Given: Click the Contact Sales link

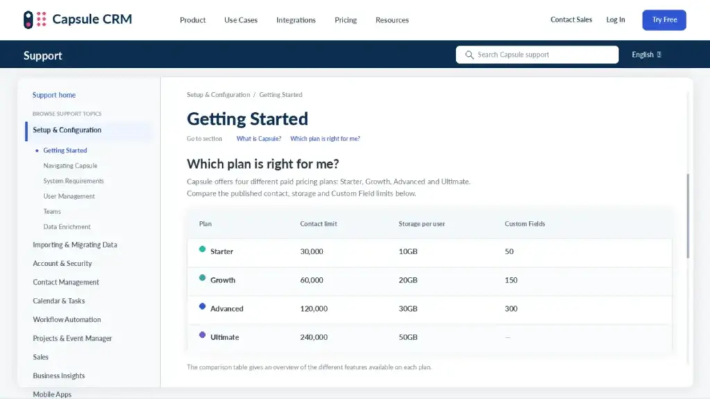Looking at the screenshot, I should (571, 19).
